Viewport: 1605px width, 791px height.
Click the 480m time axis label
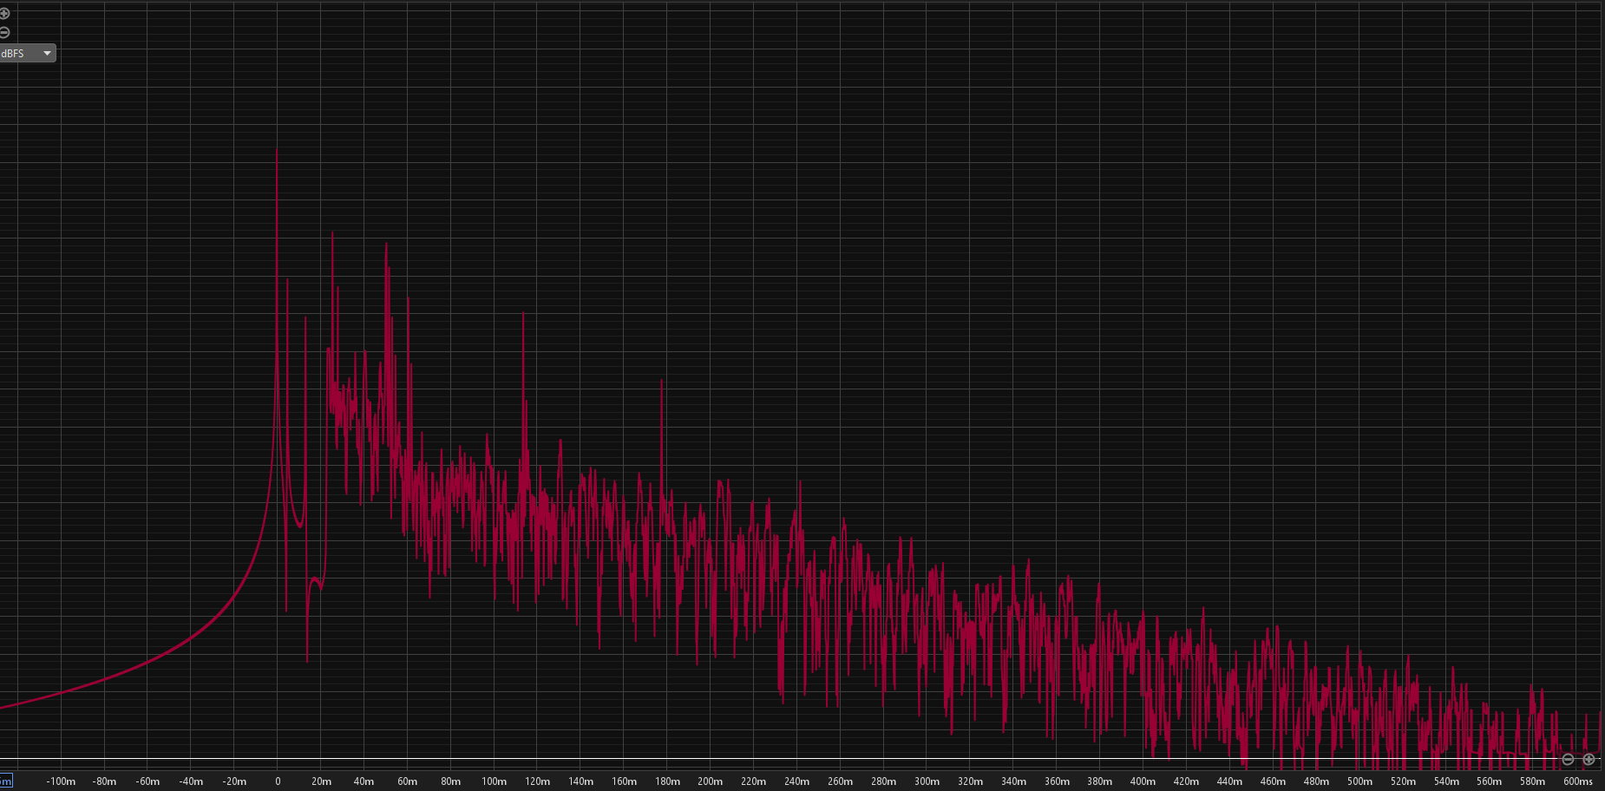(x=1317, y=781)
